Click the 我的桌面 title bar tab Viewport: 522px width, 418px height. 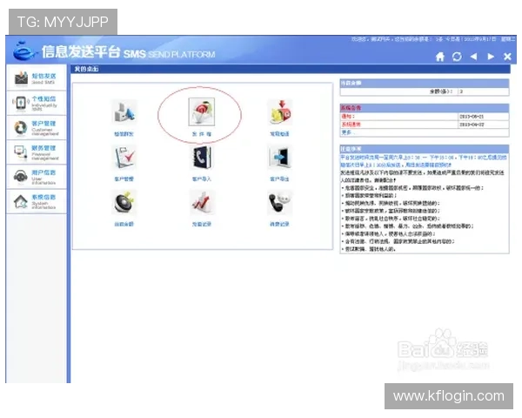pos(86,69)
